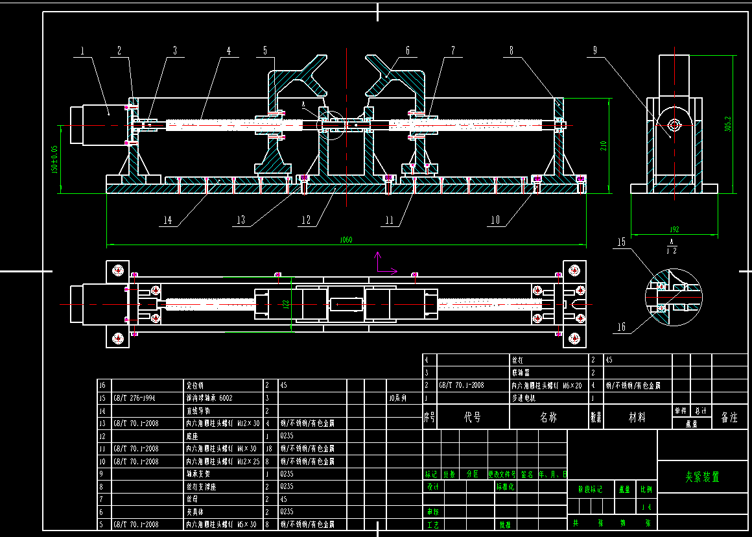The width and height of the screenshot is (752, 537).
Task: Click callout number 16 by the detail circle
Action: 621,328
